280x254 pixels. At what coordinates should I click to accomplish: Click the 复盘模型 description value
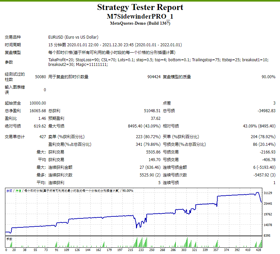pos(112,53)
